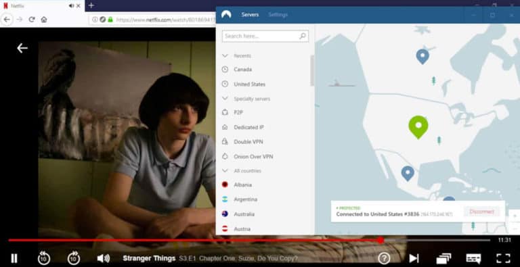Zoom in the NordVPN map

pos(515,216)
